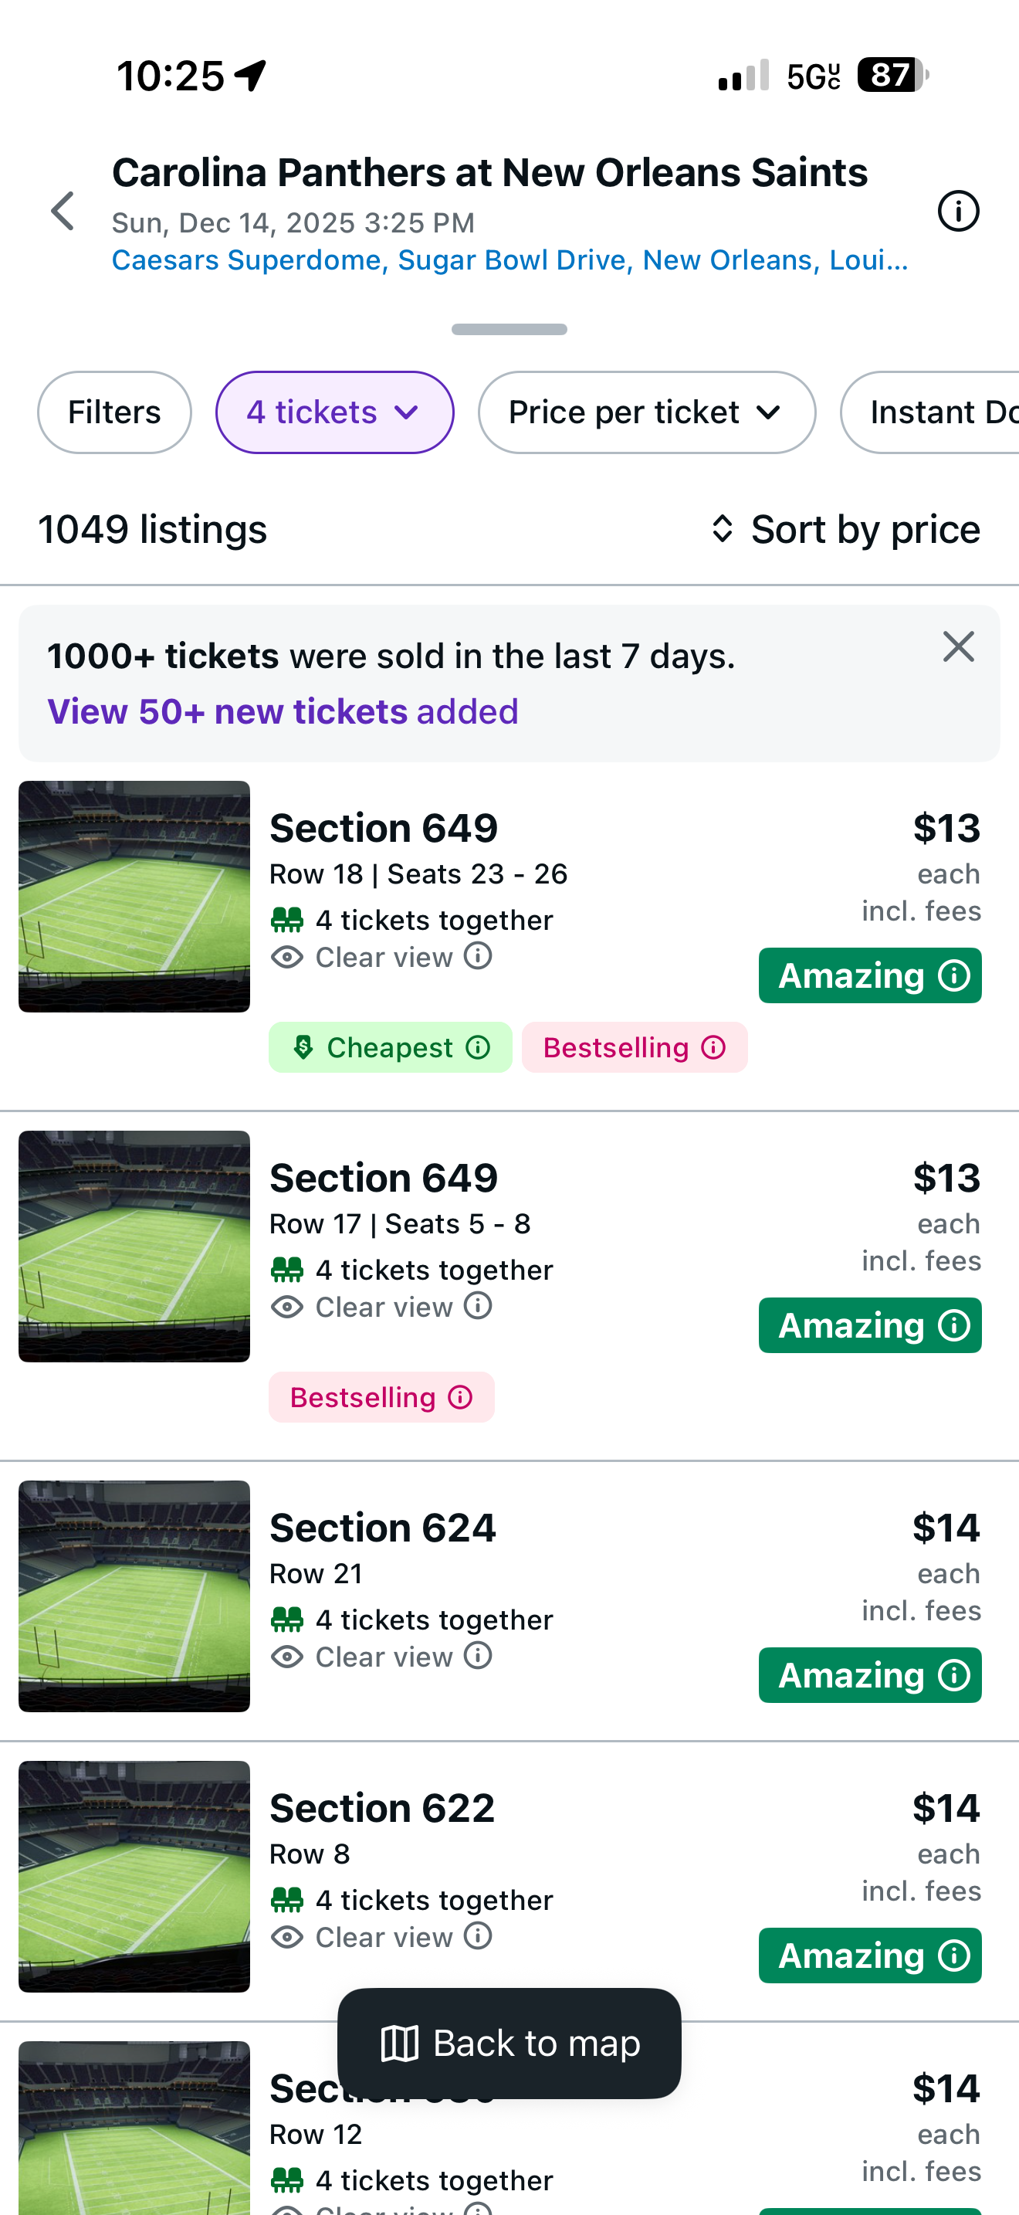Screen dimensions: 1019x2215
Task: Tap the Back to map button
Action: tap(509, 2043)
